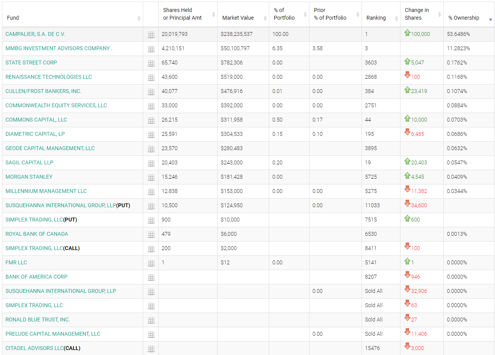Click grid icon for DIAMETRIC CAPITAL, LP
Image resolution: width=495 pixels, height=355 pixels.
pyautogui.click(x=151, y=135)
